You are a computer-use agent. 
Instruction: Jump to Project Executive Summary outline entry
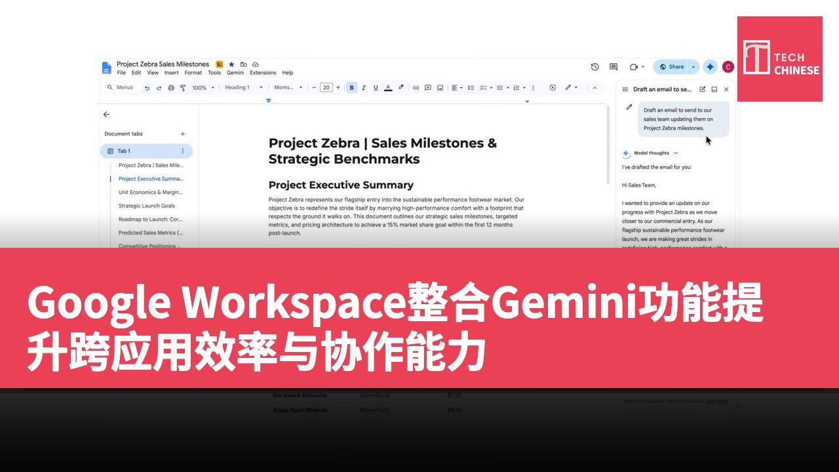151,178
